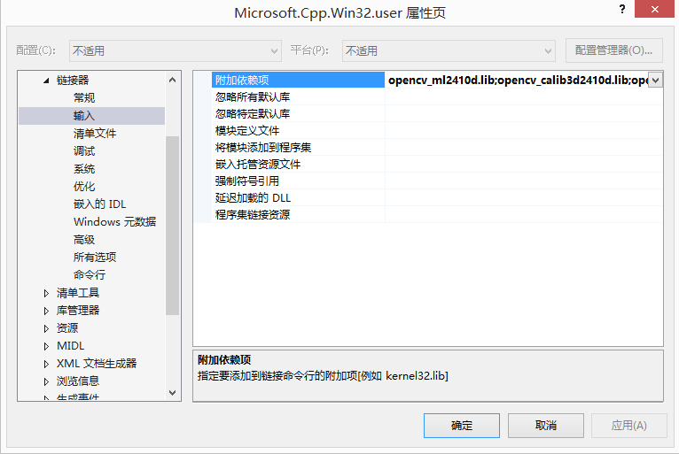
Task: Select 调试 under 链接器
Action: click(84, 151)
